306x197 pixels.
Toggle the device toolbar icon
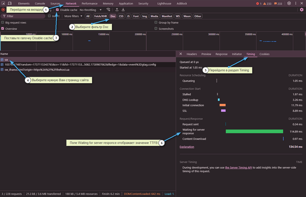[10, 4]
